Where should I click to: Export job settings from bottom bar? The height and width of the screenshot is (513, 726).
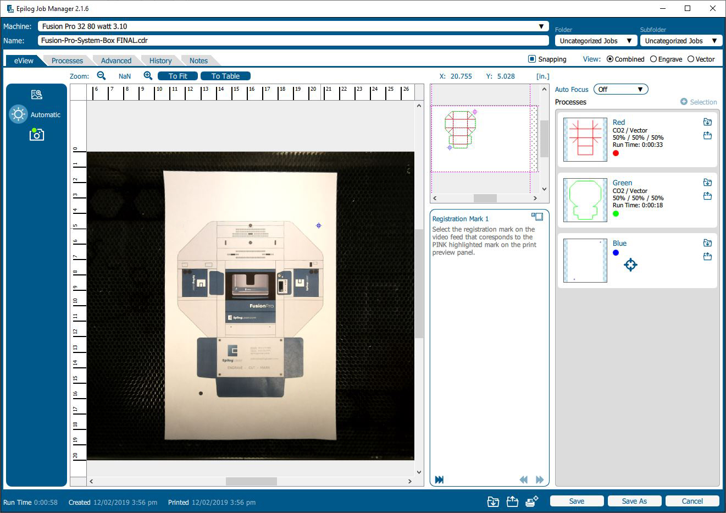coord(512,501)
